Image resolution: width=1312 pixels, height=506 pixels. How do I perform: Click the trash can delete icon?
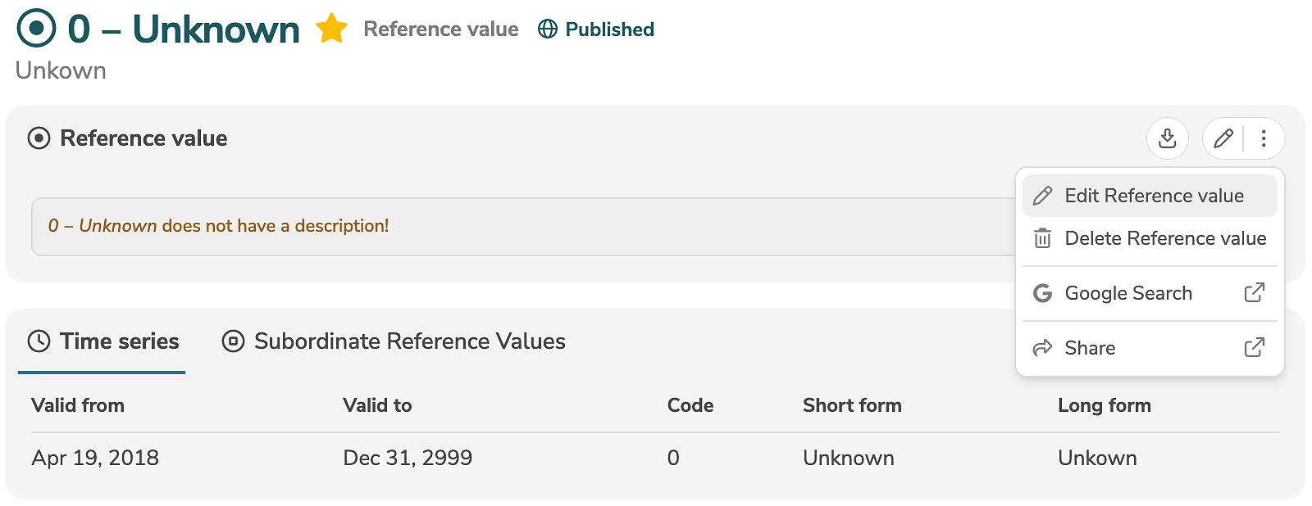tap(1042, 238)
